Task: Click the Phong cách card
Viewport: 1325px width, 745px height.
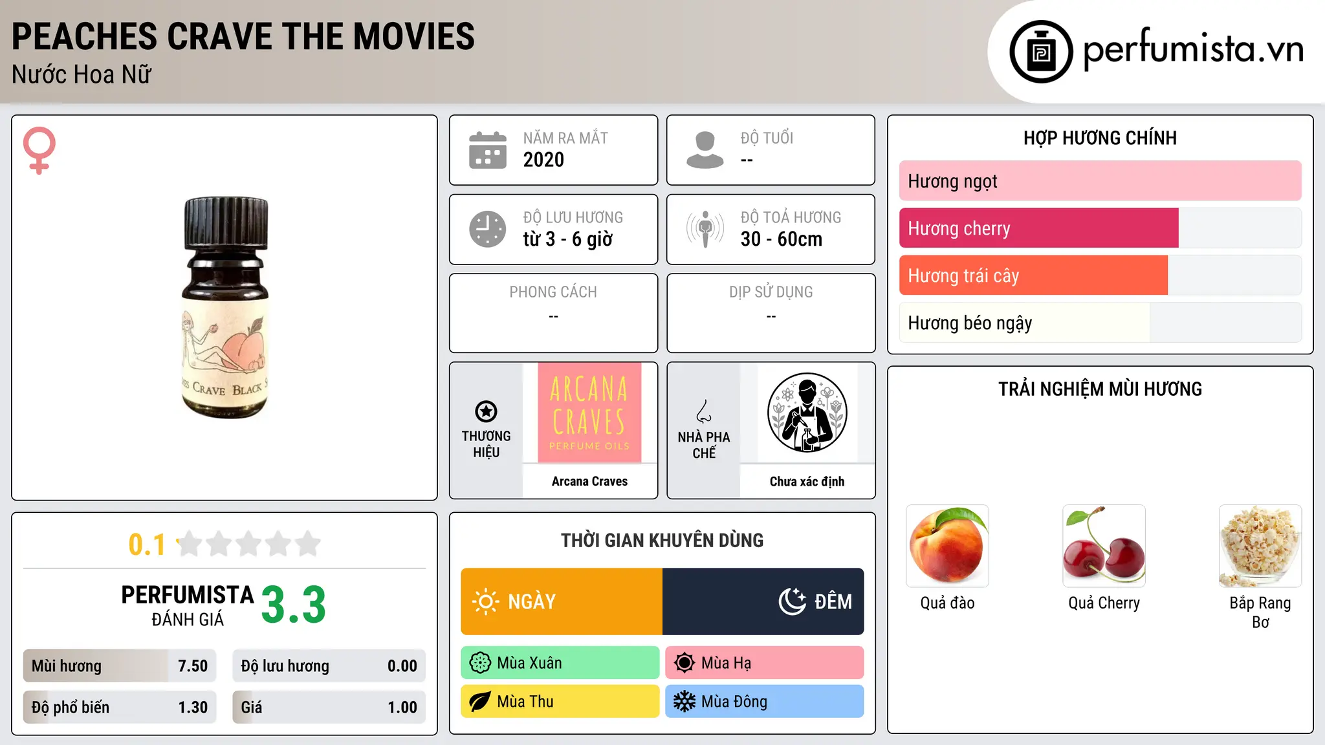Action: [x=553, y=313]
